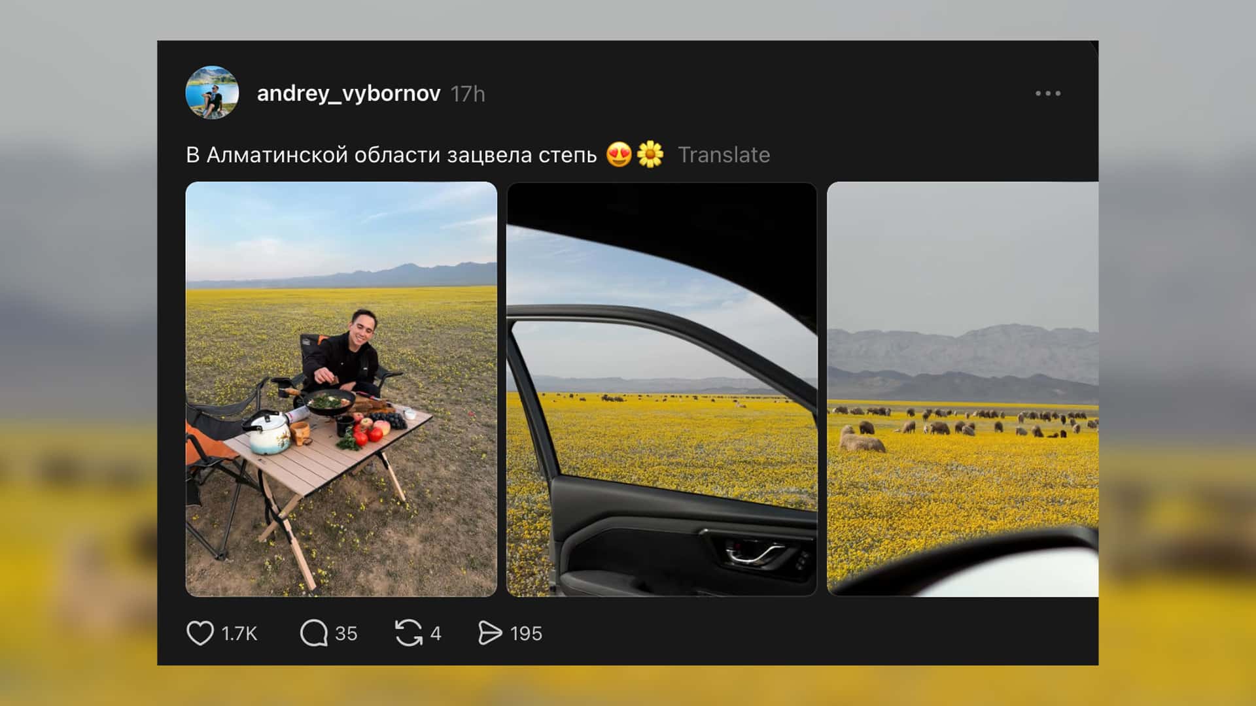Viewport: 1256px width, 706px height.
Task: Open the photo taken through the car door
Action: [662, 389]
